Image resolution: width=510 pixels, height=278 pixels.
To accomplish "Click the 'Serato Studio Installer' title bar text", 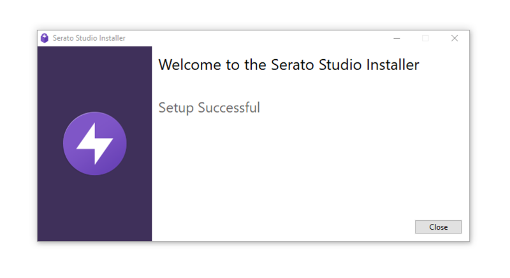I will point(89,38).
